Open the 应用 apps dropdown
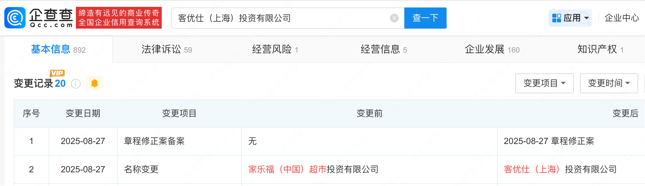The image size is (645, 186). click(570, 18)
